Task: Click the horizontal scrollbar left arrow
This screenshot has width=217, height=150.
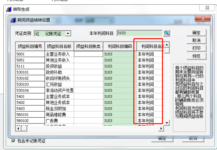Action: coord(18,129)
